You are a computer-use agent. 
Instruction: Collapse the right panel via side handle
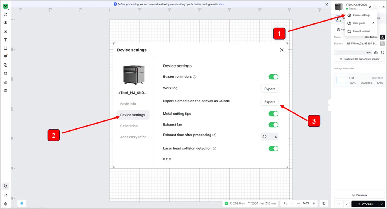pyautogui.click(x=329, y=105)
